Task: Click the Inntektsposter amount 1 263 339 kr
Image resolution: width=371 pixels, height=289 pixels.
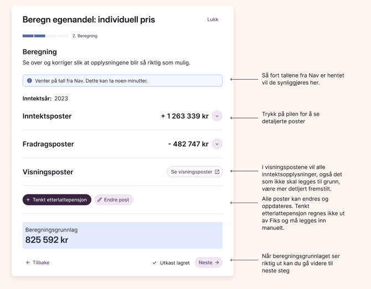Action: [184, 116]
